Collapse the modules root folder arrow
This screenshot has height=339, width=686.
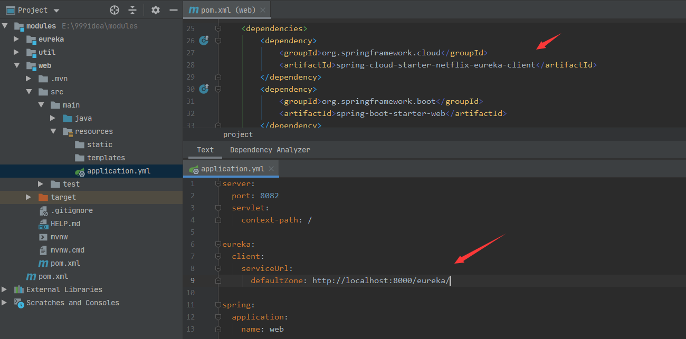[x=5, y=26]
